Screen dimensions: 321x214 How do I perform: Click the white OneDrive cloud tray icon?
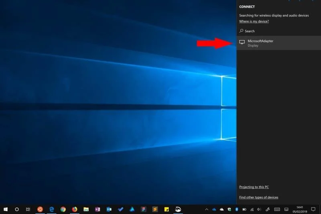pyautogui.click(x=222, y=209)
